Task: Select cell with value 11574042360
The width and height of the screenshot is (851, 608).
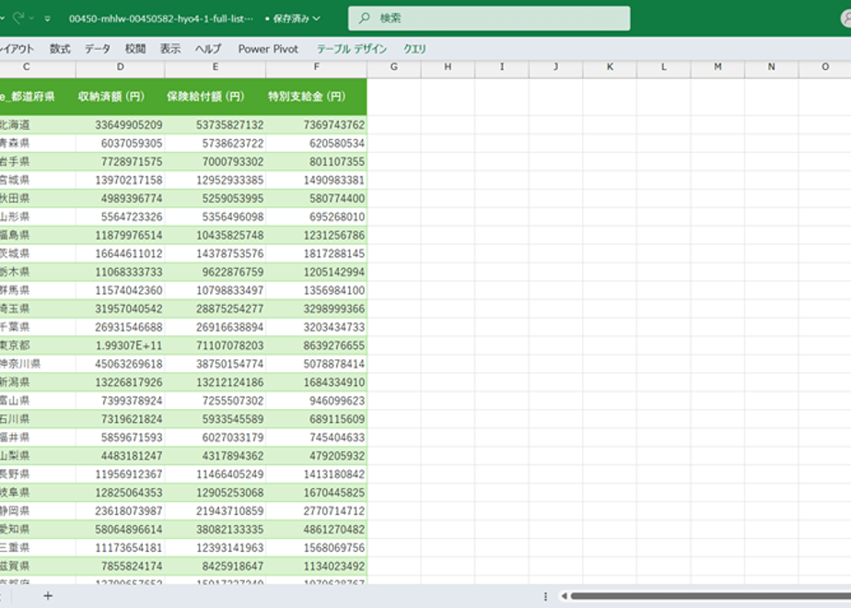Action: coord(121,290)
